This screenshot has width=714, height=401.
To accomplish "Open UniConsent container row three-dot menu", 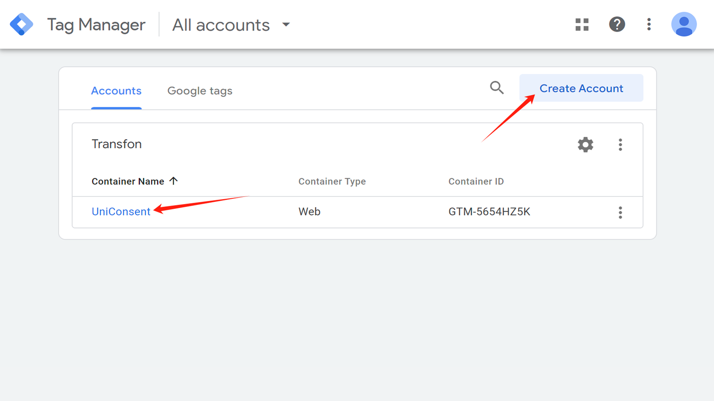I will click(620, 213).
